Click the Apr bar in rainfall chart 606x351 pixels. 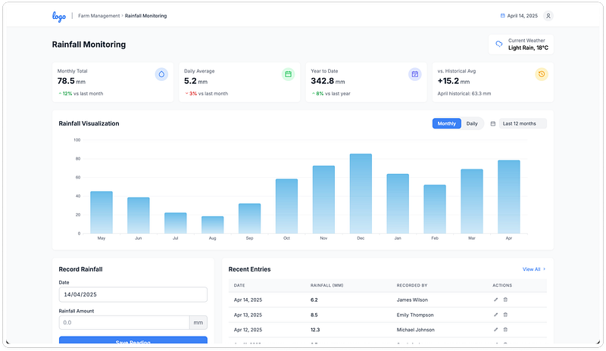click(508, 197)
